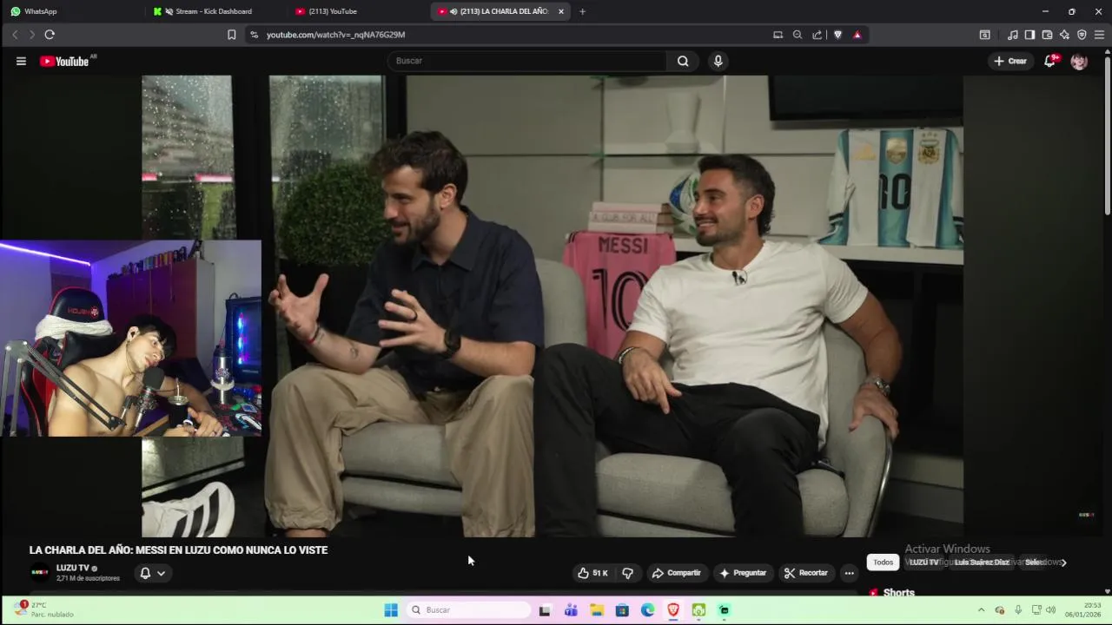Click the youtube.com address bar URL

click(x=335, y=35)
